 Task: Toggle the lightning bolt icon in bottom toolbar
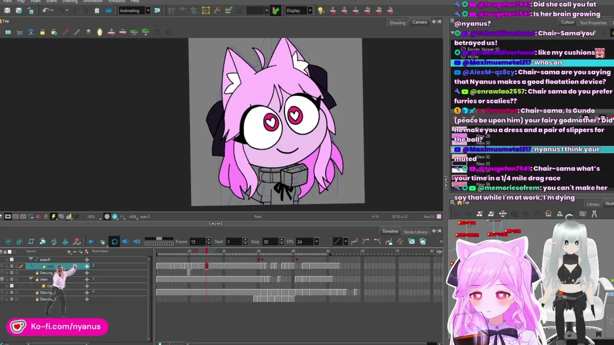click(53, 217)
